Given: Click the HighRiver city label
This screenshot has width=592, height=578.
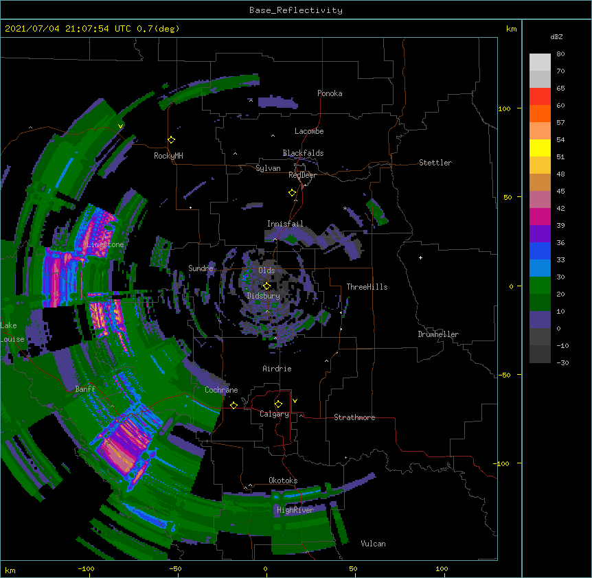Looking at the screenshot, I should tap(295, 510).
